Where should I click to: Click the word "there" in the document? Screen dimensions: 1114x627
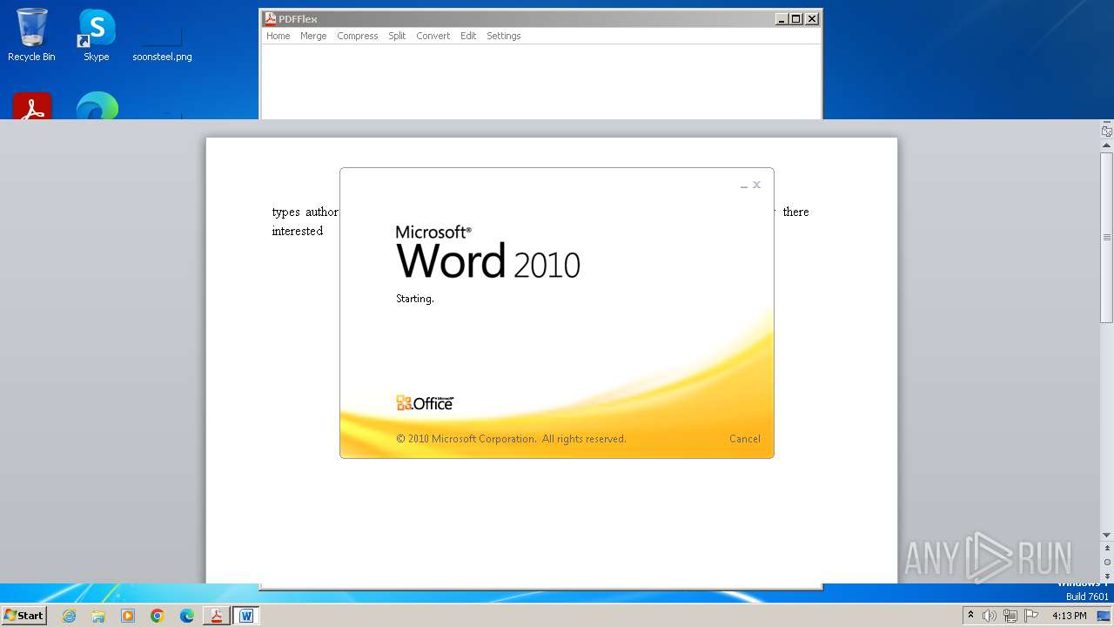click(x=795, y=212)
